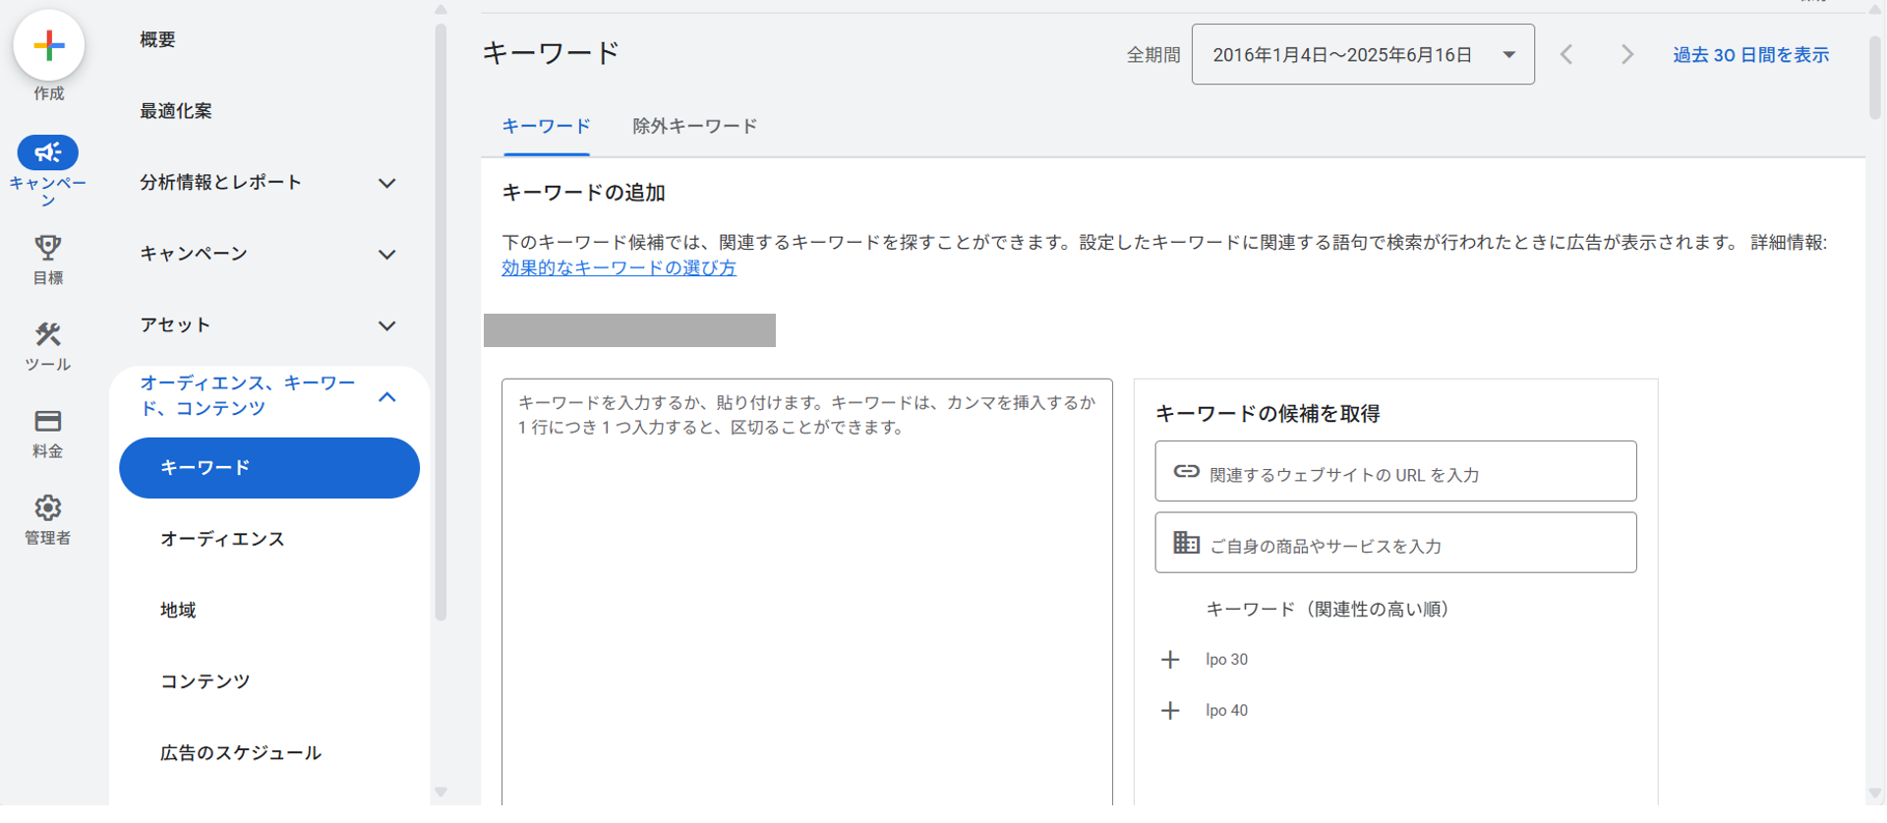Open the date range dropdown
Image resolution: width=1887 pixels, height=823 pixels.
1363,54
